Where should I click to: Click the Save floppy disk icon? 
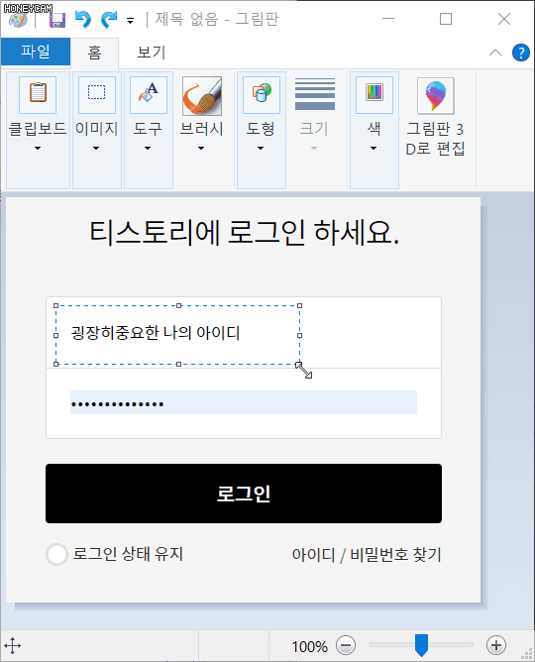tap(57, 20)
